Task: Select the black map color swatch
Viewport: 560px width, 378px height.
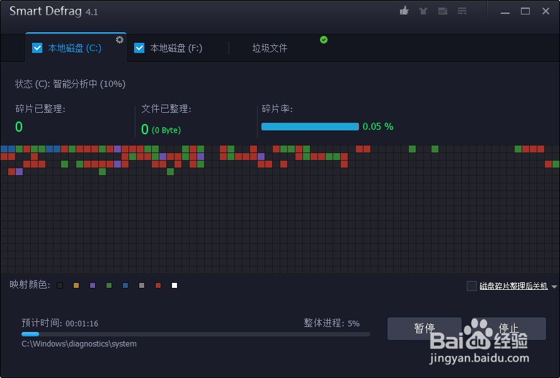Action: click(x=60, y=285)
